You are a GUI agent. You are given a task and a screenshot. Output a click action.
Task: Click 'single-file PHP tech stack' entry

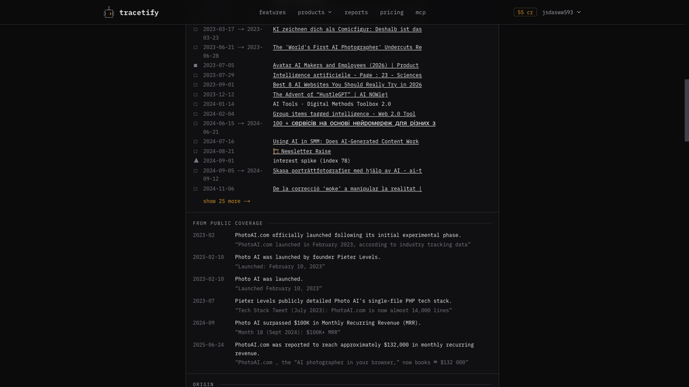(343, 301)
